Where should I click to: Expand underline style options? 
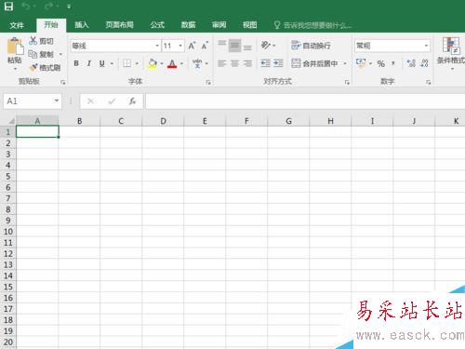(112, 63)
